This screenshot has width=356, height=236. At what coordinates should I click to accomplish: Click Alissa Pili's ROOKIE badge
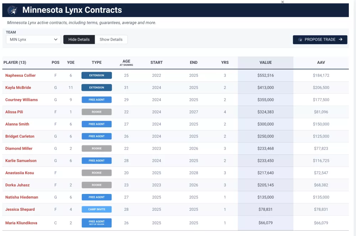coord(96,112)
